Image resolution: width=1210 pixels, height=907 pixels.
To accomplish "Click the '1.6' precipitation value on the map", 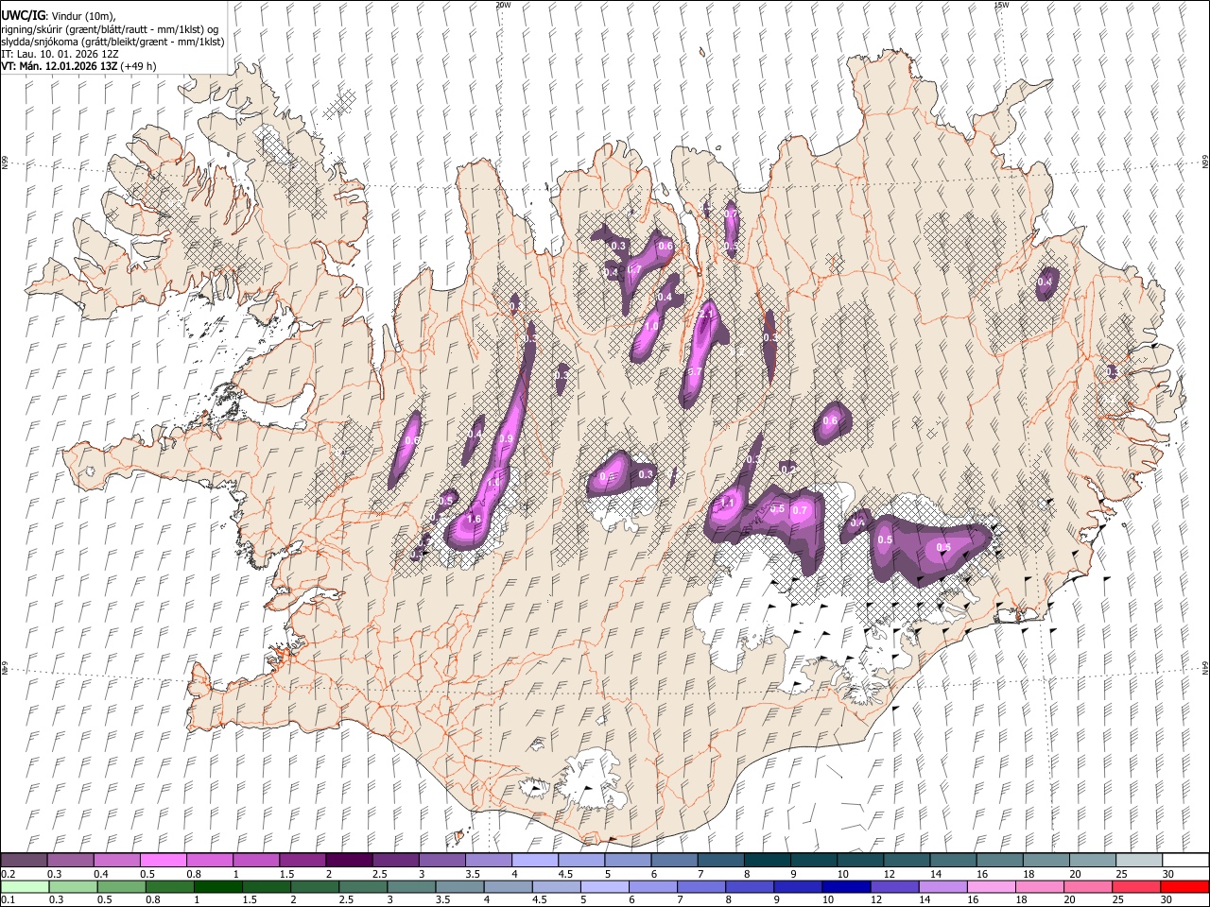I will point(475,519).
